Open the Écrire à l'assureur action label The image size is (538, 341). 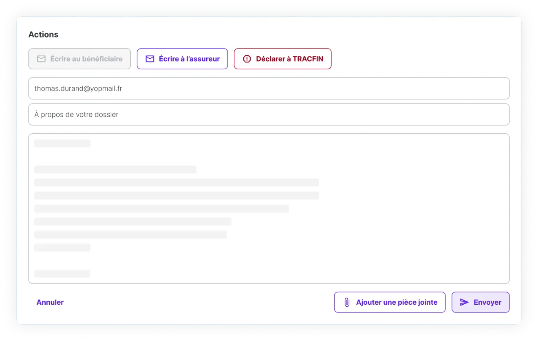click(189, 59)
